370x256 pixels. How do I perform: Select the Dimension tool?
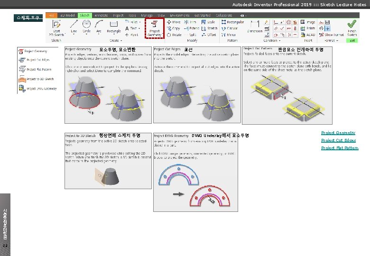pyautogui.click(x=255, y=27)
